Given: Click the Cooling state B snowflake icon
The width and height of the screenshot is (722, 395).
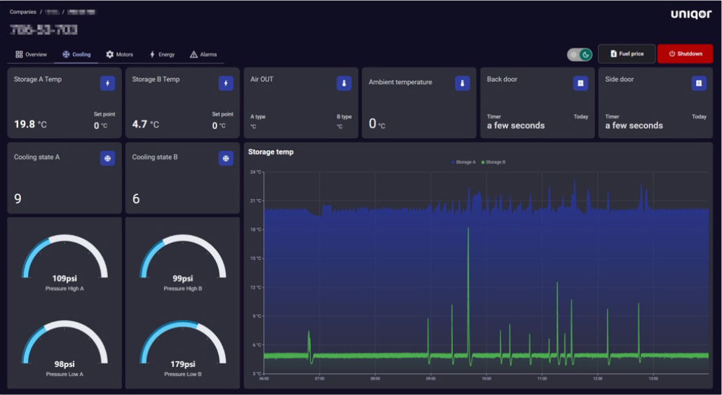Looking at the screenshot, I should click(226, 159).
